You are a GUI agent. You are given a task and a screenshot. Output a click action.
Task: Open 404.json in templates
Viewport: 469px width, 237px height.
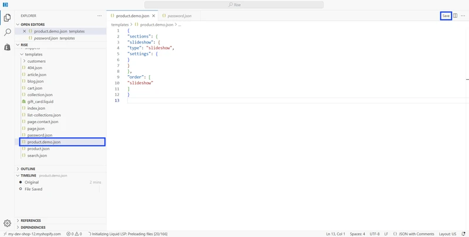click(35, 68)
